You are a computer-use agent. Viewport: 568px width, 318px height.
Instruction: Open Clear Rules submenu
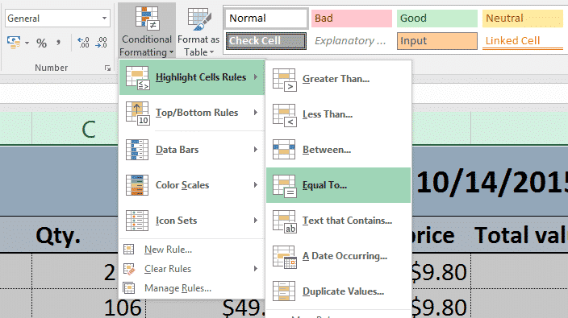192,269
